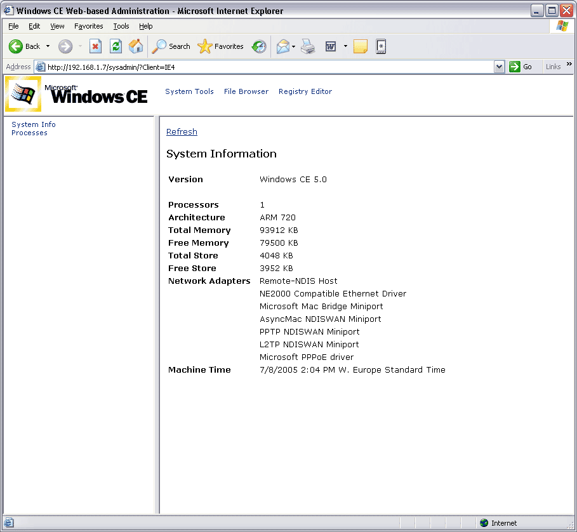Open the History clock icon
Screen dimensions: 577x532
(x=259, y=47)
